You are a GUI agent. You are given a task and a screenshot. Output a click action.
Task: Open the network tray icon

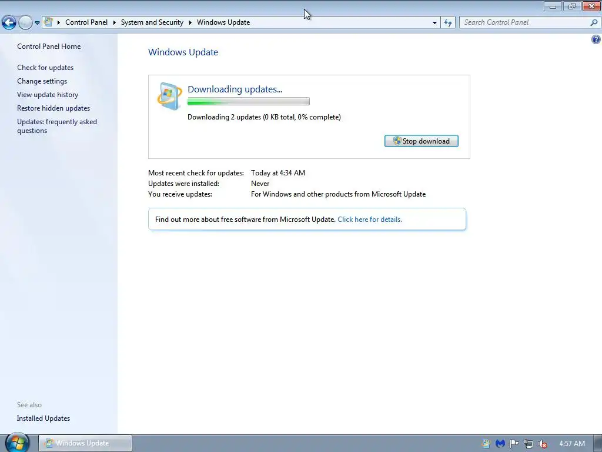pos(529,444)
